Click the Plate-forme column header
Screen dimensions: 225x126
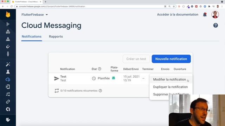point(114,69)
